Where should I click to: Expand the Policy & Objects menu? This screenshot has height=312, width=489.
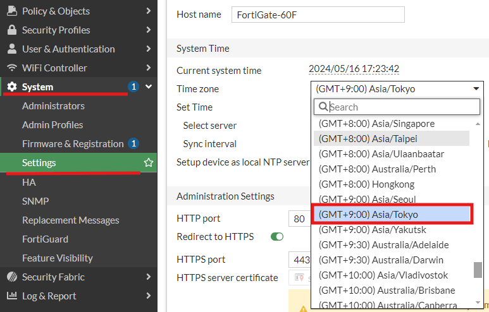149,11
